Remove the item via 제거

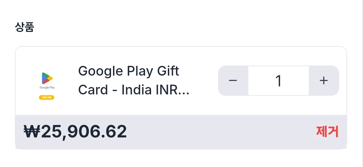327,132
